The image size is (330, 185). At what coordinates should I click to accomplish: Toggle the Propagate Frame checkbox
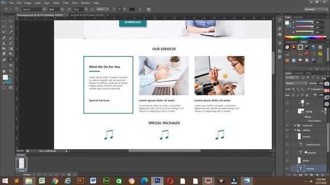point(308,89)
